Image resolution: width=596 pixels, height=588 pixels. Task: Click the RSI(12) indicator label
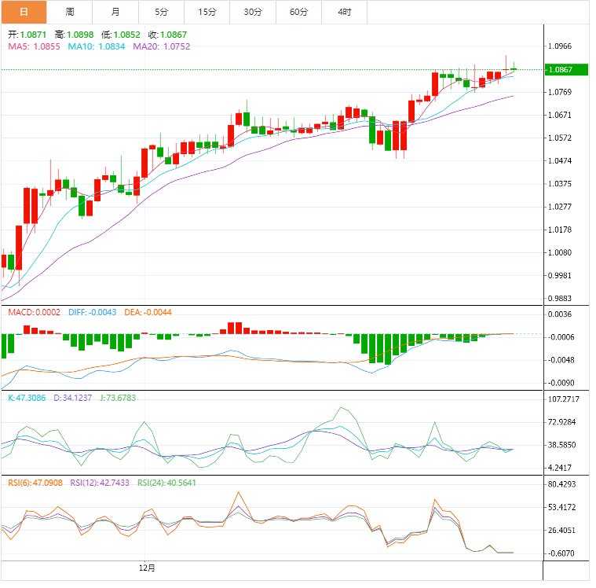(x=101, y=482)
